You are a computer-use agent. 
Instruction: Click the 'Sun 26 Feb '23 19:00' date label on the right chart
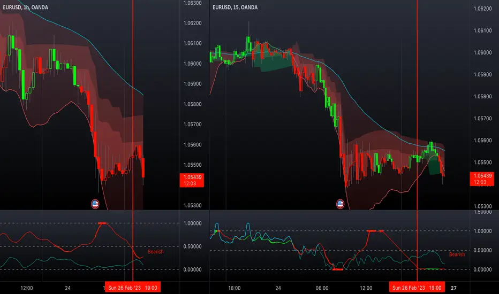pos(417,288)
